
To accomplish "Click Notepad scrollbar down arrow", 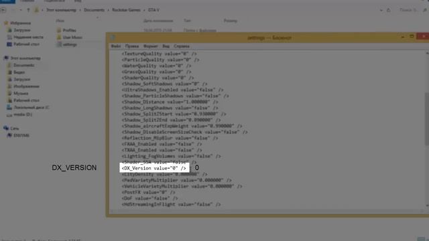I will 427,206.
